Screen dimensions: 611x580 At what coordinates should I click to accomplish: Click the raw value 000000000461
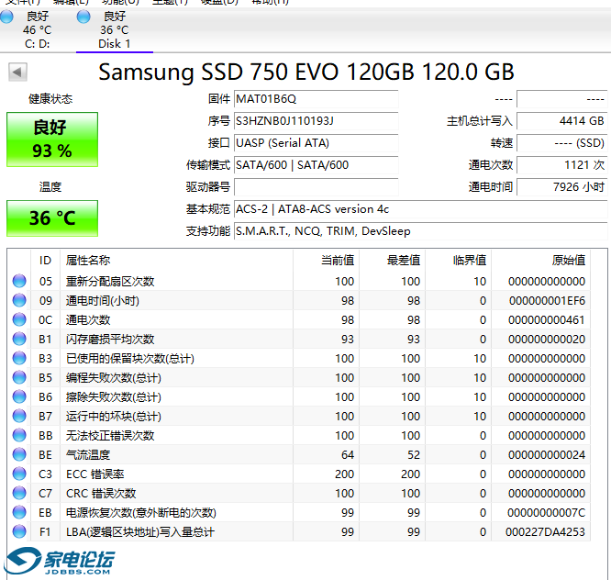click(x=547, y=319)
